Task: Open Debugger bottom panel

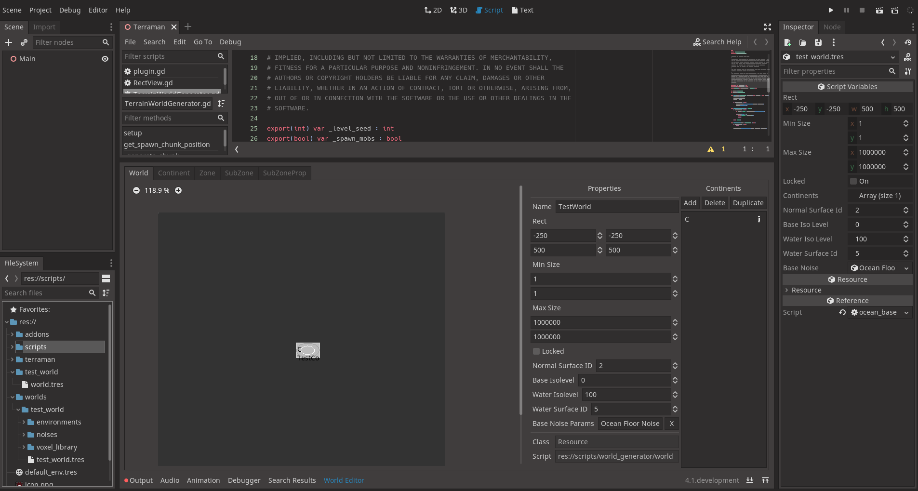Action: (x=244, y=480)
